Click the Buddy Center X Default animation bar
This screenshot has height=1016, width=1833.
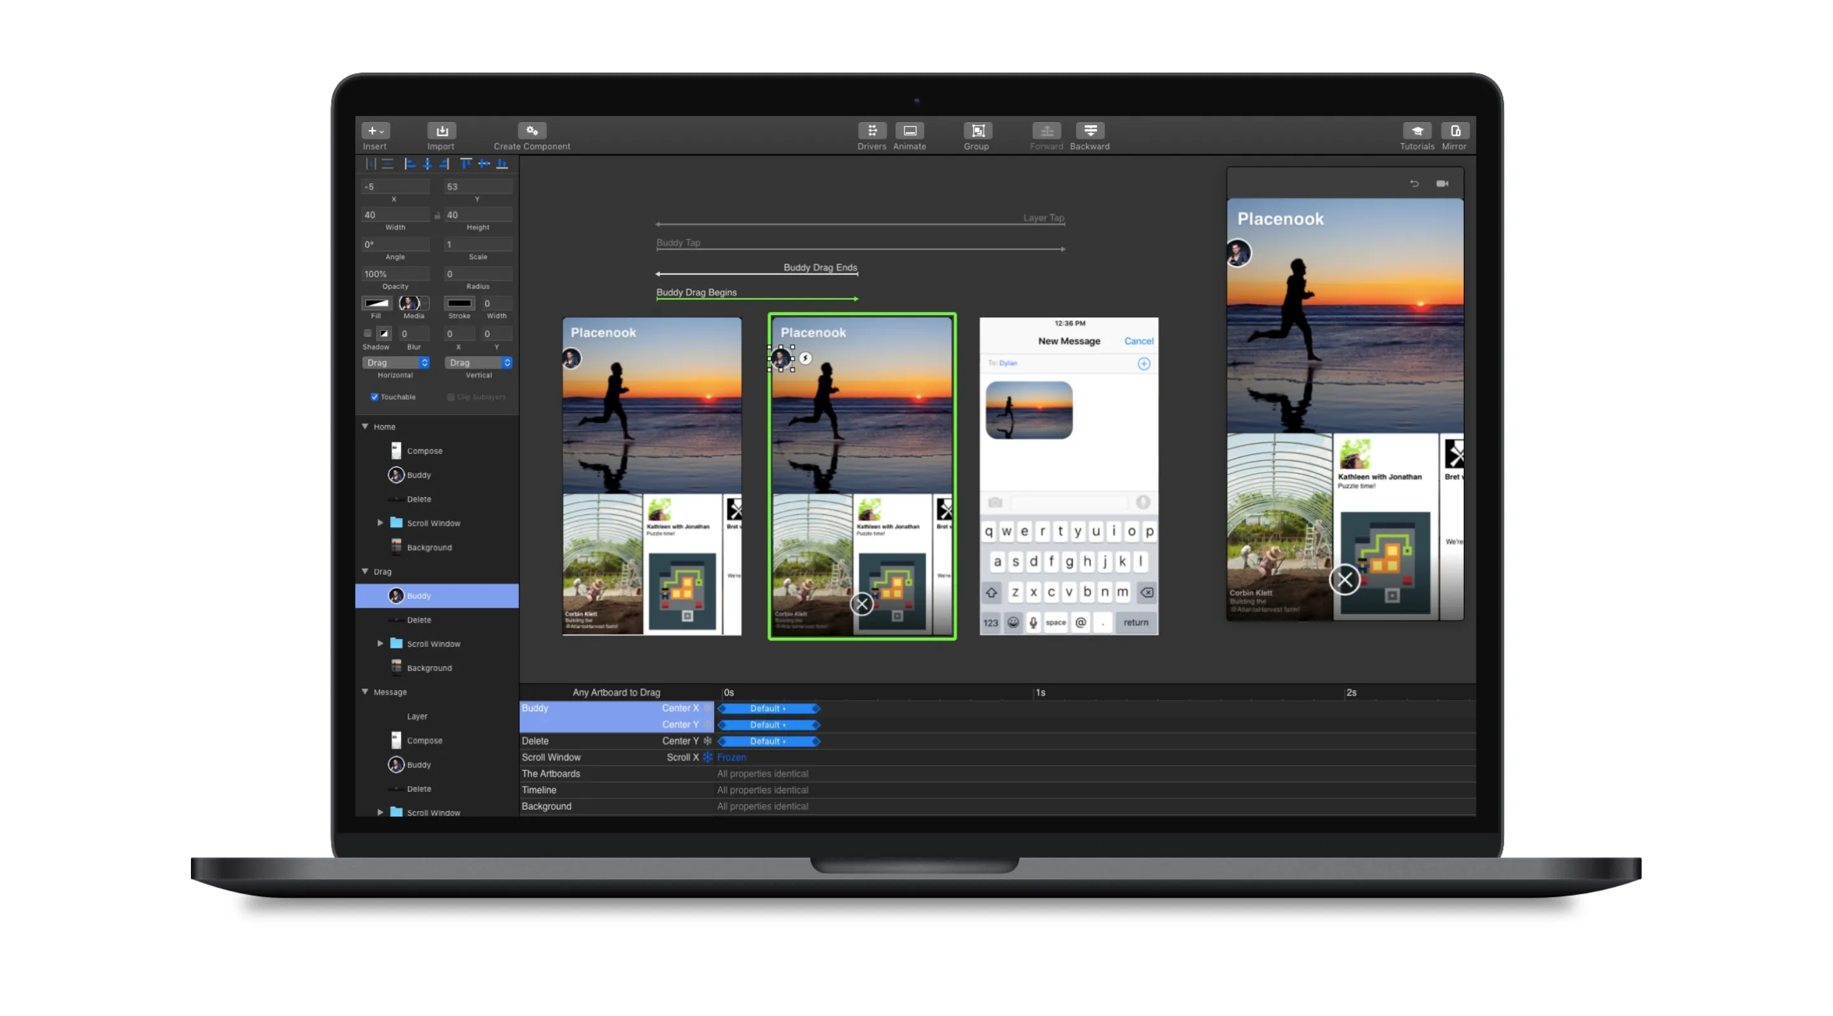coord(768,709)
